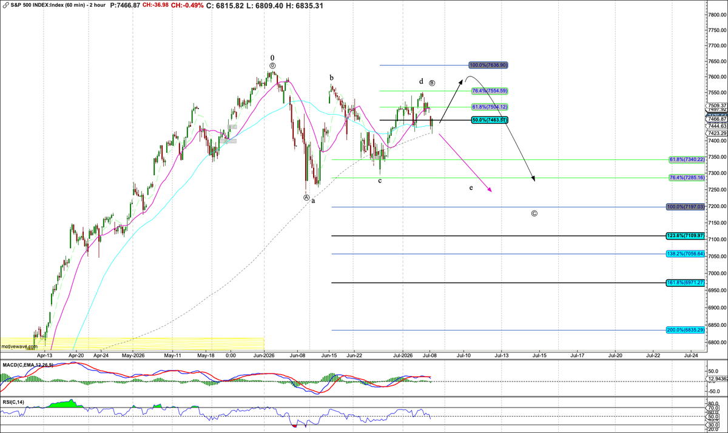Select the 61.8%(7504.12) Fibonacci label
728x433 pixels.
[490, 107]
